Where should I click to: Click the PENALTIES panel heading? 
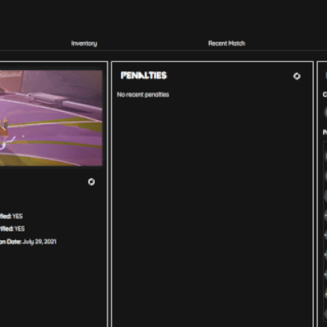[x=144, y=75]
